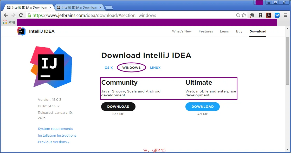Download the Community edition
Viewport: 291px width, 153px height.
coord(118,107)
